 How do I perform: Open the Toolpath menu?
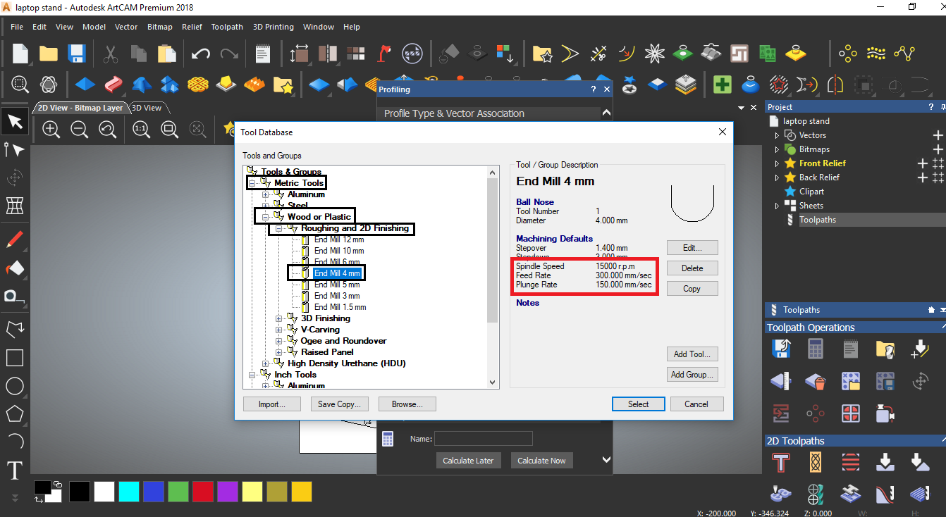coord(227,27)
